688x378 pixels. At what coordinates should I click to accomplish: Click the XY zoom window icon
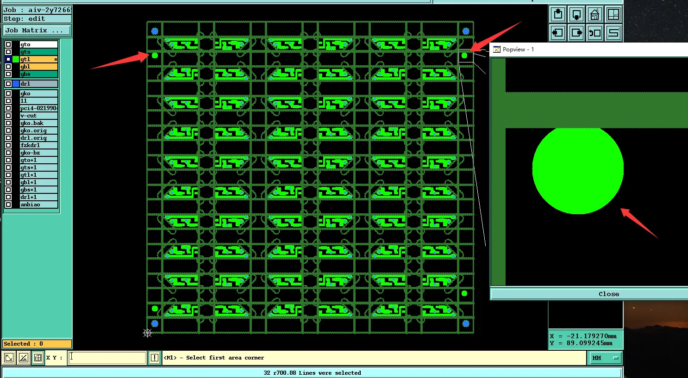coord(613,14)
